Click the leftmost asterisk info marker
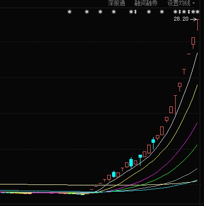Image resolution: width=204 pixels, height=206 pixels. coord(69,12)
